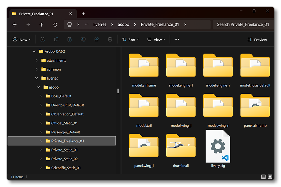This screenshot has height=187, width=281.
Task: Switch to large thumbnails view in status bar
Action: click(x=270, y=177)
